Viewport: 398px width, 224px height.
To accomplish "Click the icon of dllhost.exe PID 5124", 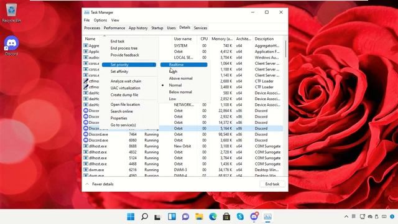I will pos(86,157).
